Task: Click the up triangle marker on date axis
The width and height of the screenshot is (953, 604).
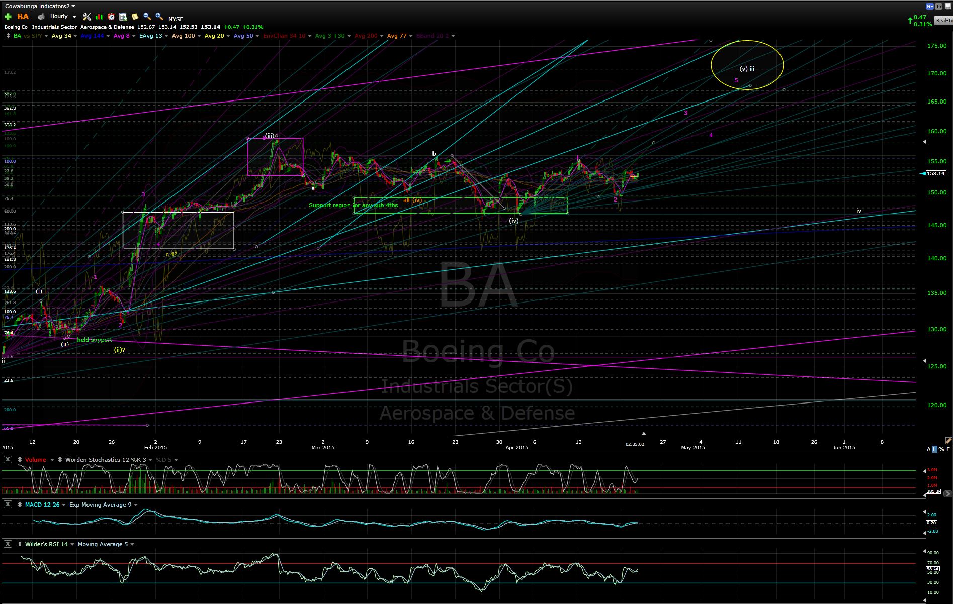Action: (643, 433)
